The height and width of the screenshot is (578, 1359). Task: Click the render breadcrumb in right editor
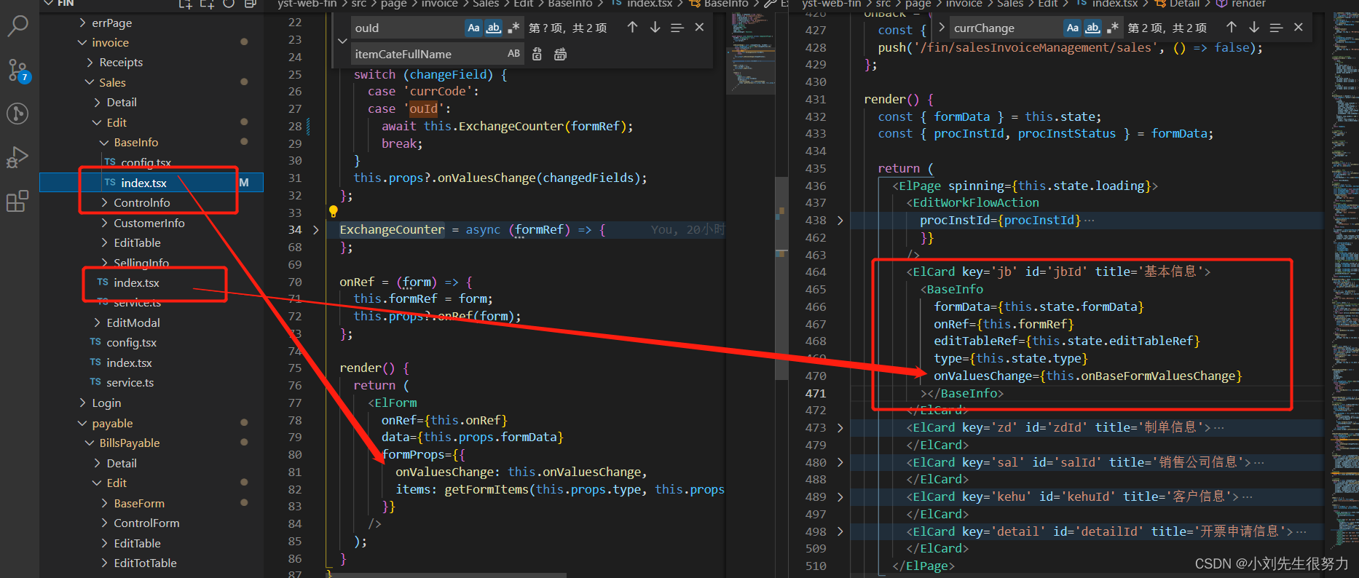[x=1248, y=4]
